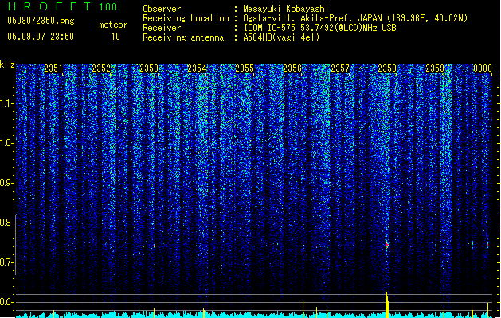Select the observer name Masayuki Kobayashi

point(286,9)
